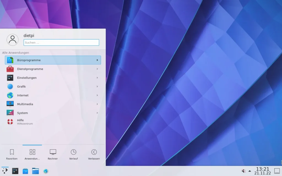
Task: Expand the system tray hidden icons arrow
Action: 250,171
